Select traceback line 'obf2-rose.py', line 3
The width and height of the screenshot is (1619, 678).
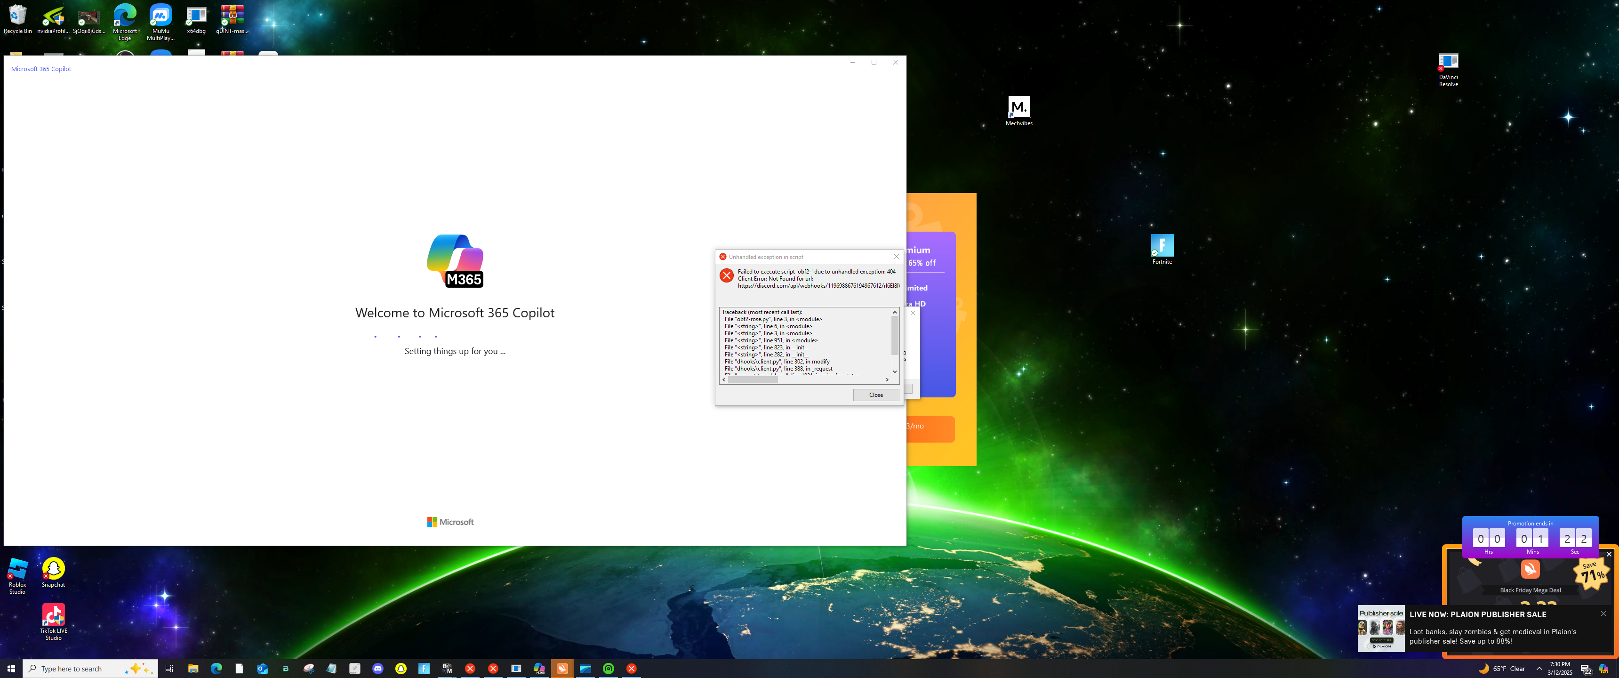coord(773,319)
